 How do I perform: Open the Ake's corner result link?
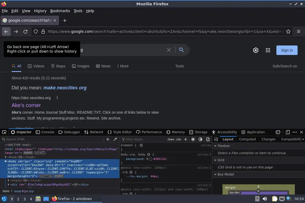[26, 105]
